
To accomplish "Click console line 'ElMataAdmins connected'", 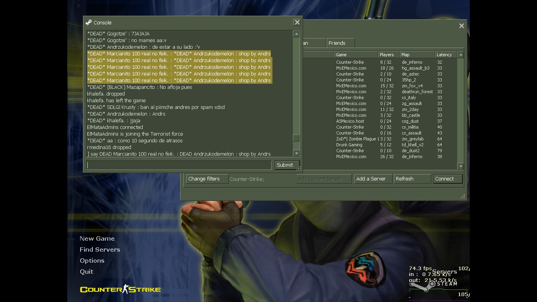I will tap(115, 127).
